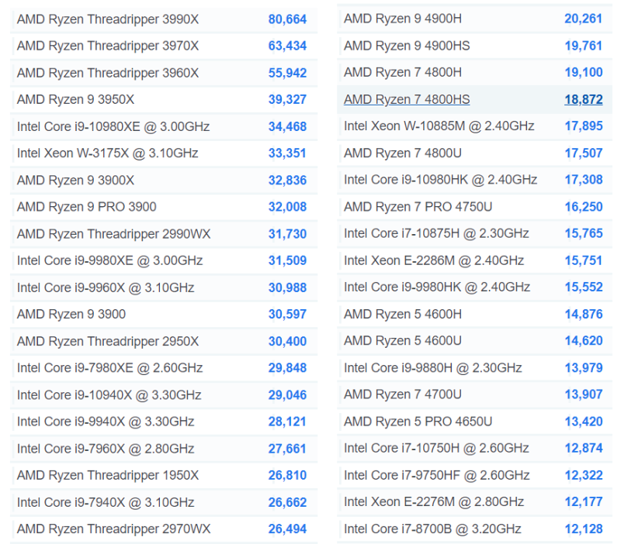Image resolution: width=621 pixels, height=544 pixels.
Task: Click the 28,121 benchmark value
Action: pyautogui.click(x=287, y=422)
